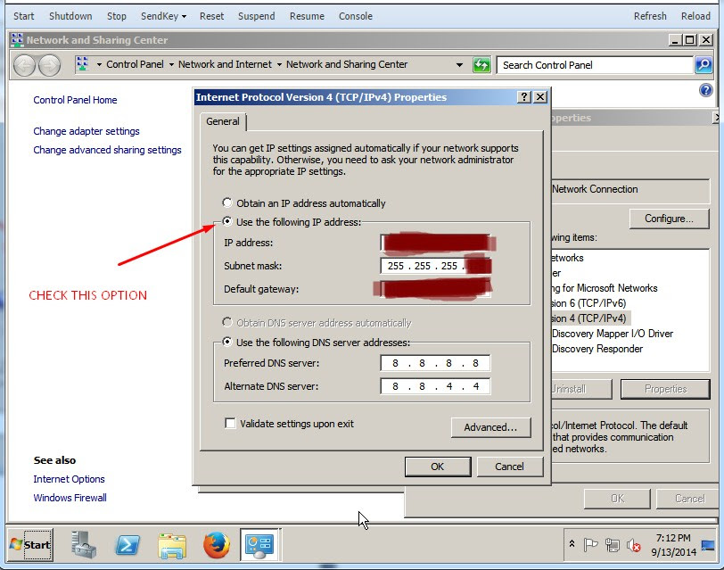Click Stop in the console toolbar
Viewport: 724px width, 570px height.
click(116, 16)
